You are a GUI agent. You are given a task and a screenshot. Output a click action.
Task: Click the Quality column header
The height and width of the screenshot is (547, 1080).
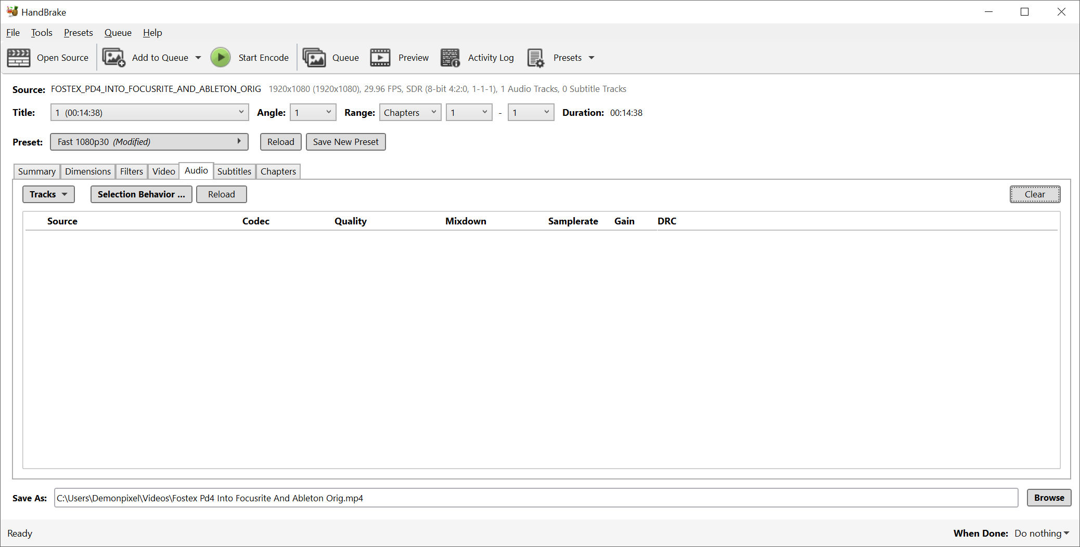(x=351, y=221)
